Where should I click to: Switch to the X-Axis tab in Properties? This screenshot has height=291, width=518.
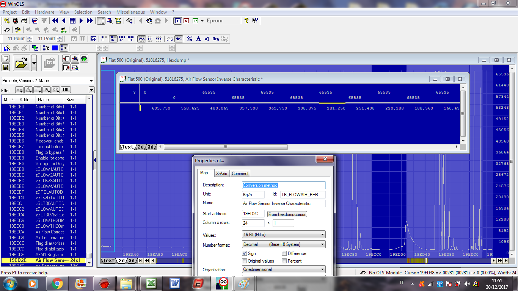point(221,173)
